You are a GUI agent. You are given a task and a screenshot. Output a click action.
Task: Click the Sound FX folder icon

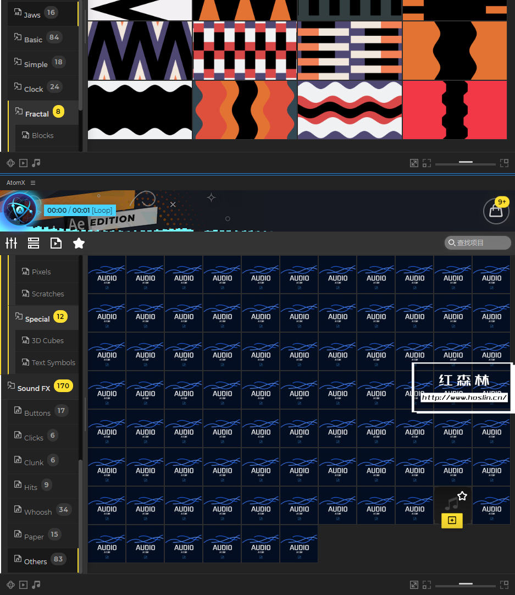pyautogui.click(x=11, y=385)
